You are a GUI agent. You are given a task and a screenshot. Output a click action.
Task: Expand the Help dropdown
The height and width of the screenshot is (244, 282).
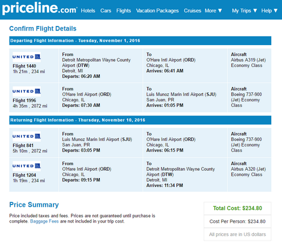click(x=270, y=11)
